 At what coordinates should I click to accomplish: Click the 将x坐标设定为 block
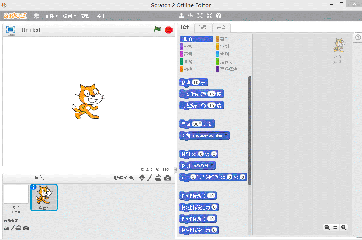coord(199,207)
